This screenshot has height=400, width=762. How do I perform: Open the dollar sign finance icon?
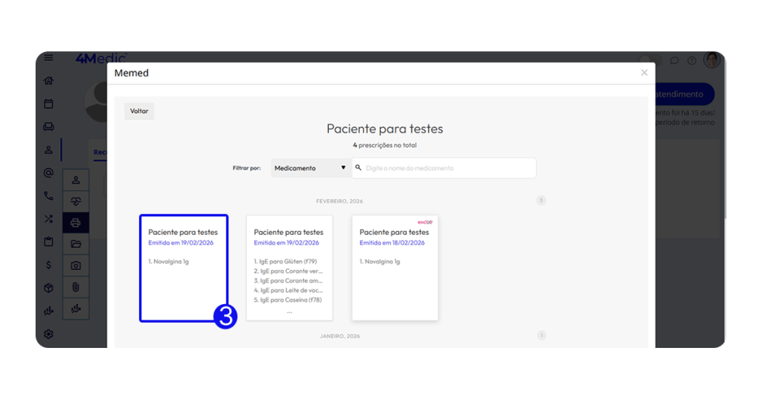48,265
